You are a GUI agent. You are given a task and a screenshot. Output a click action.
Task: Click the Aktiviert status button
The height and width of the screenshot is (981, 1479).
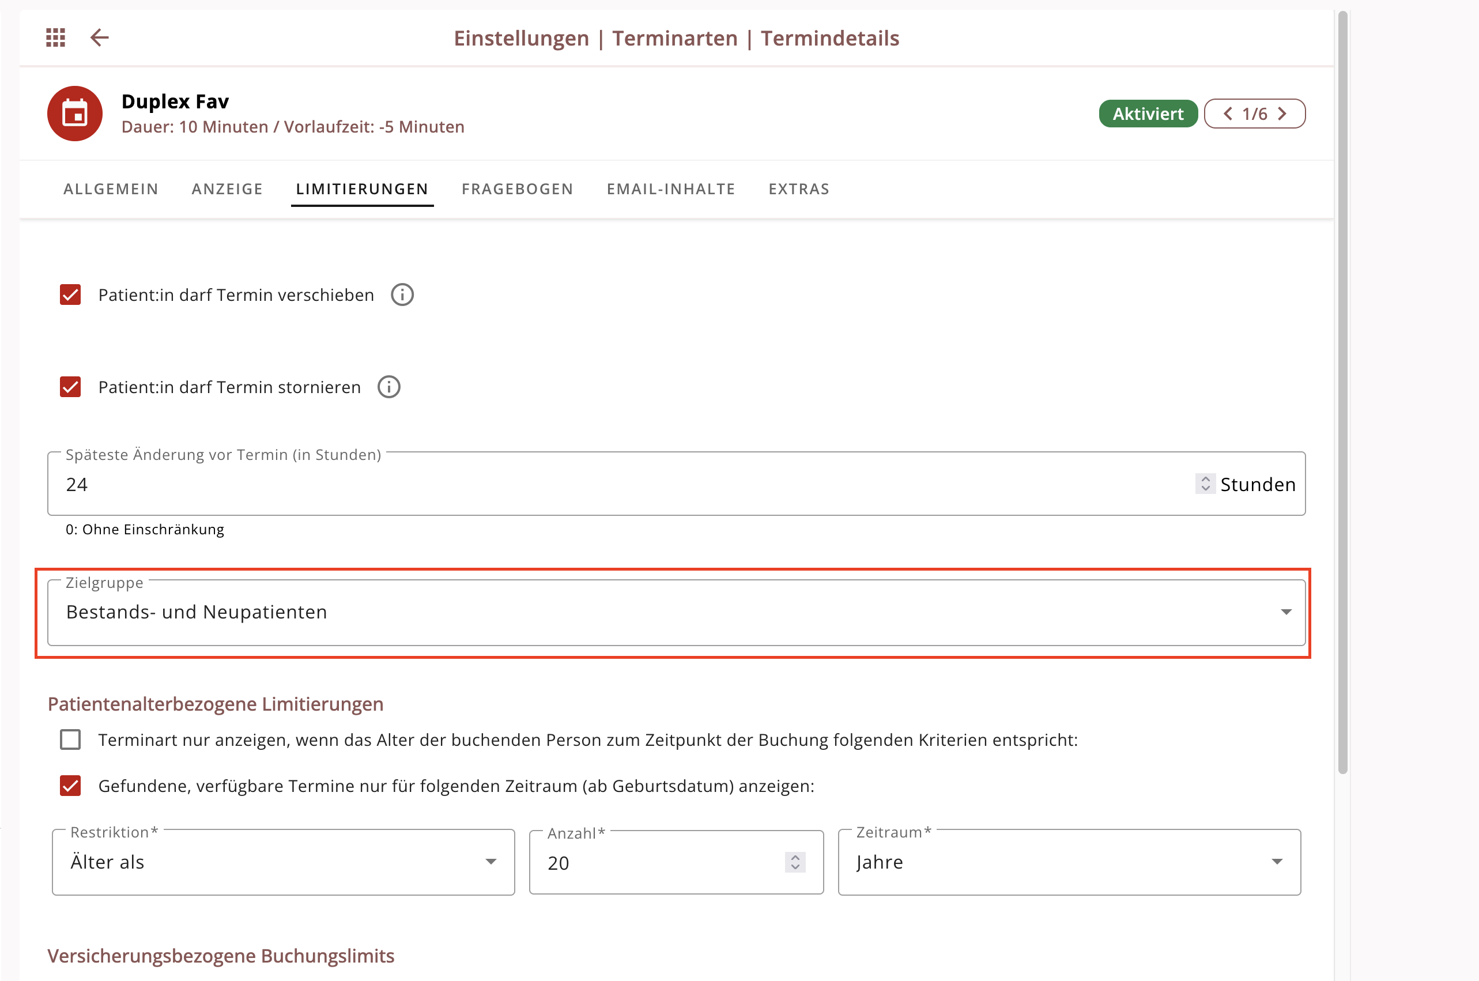[1148, 113]
